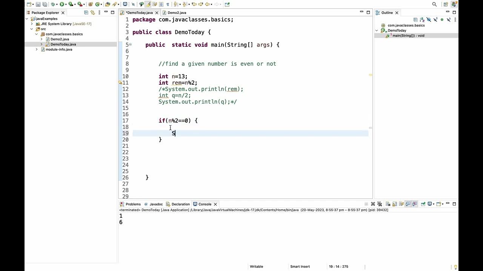Image resolution: width=483 pixels, height=271 pixels.
Task: Collapse the javaExamples project node
Action: pos(27,19)
